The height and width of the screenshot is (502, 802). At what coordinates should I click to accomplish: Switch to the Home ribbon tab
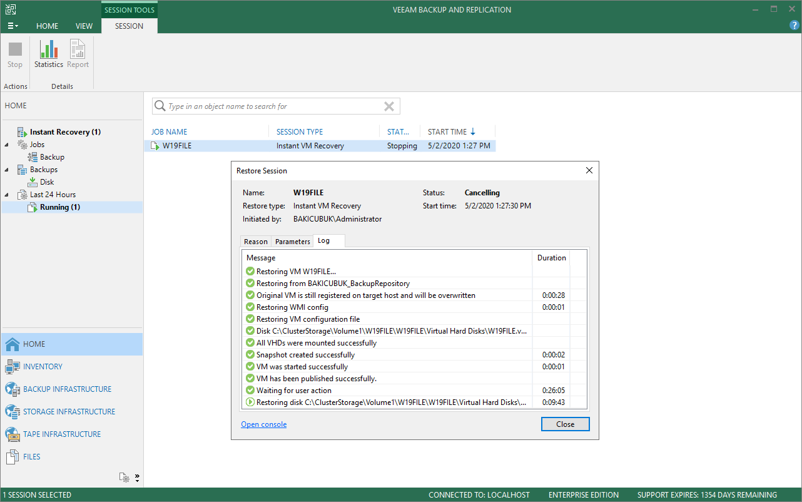(x=48, y=26)
